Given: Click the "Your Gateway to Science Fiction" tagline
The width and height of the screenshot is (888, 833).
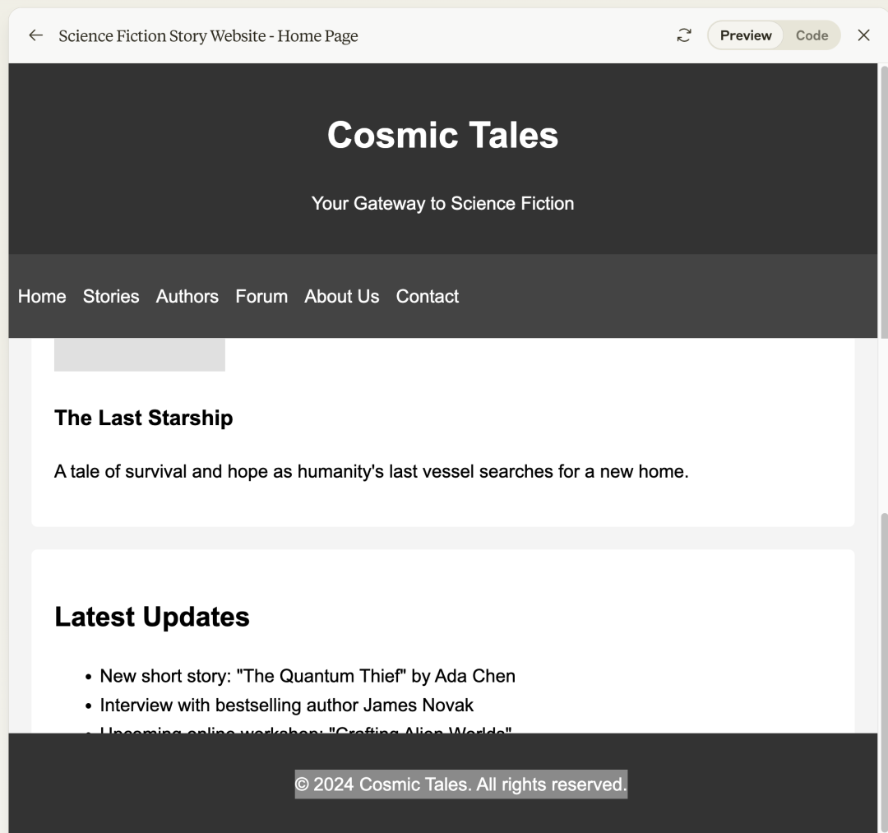Looking at the screenshot, I should [442, 203].
